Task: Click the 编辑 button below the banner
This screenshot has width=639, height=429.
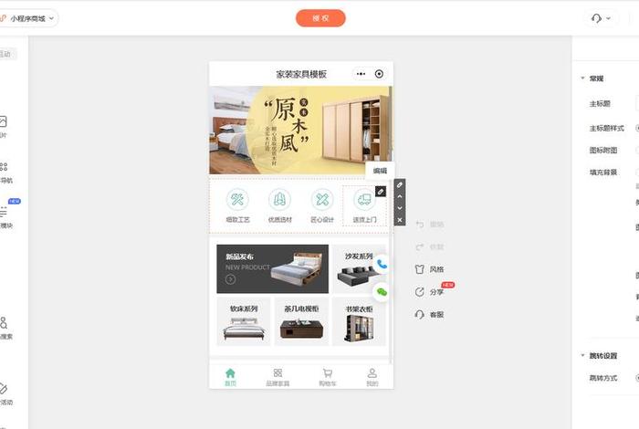Action: click(380, 171)
